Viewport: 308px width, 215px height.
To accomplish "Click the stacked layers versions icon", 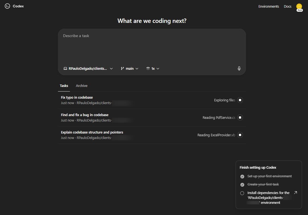I will [x=148, y=68].
